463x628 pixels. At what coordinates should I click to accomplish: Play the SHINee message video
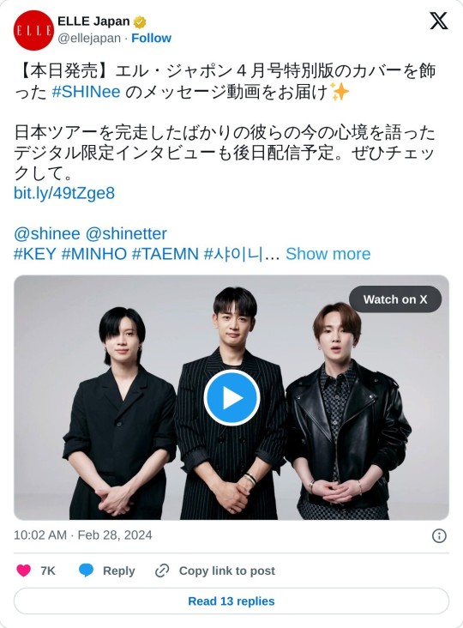[231, 398]
